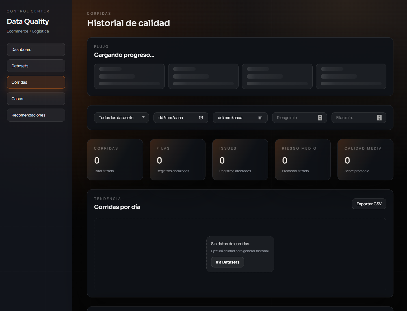The height and width of the screenshot is (311, 407).
Task: Select the Calidad Media score card
Action: (365, 160)
